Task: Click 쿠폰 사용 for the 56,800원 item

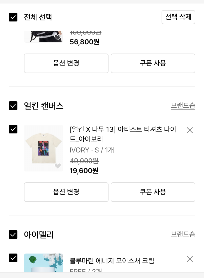Action: 153,63
